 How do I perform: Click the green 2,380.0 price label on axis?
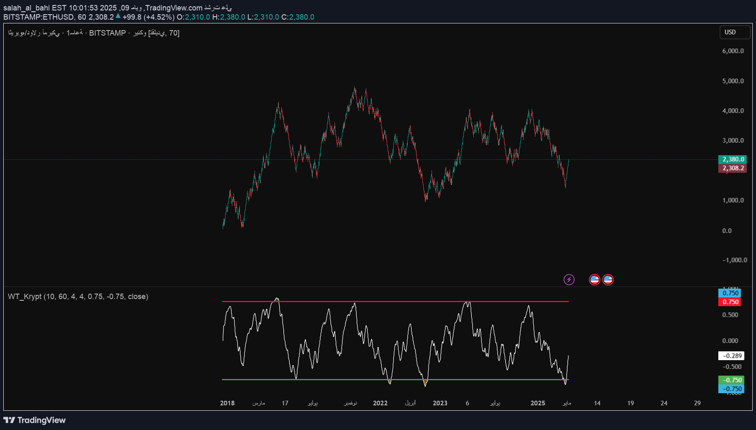(733, 159)
